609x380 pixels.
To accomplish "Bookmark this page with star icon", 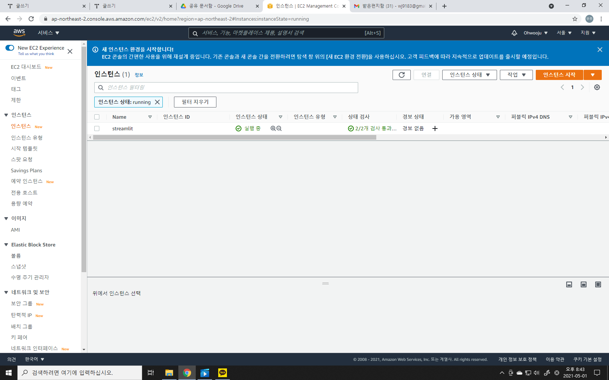I will [x=575, y=19].
